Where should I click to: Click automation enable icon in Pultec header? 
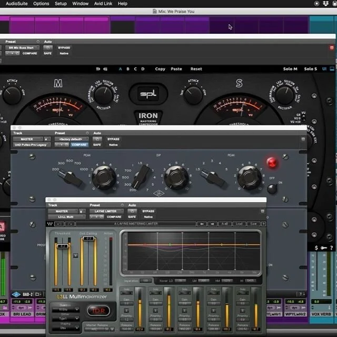click(x=97, y=139)
